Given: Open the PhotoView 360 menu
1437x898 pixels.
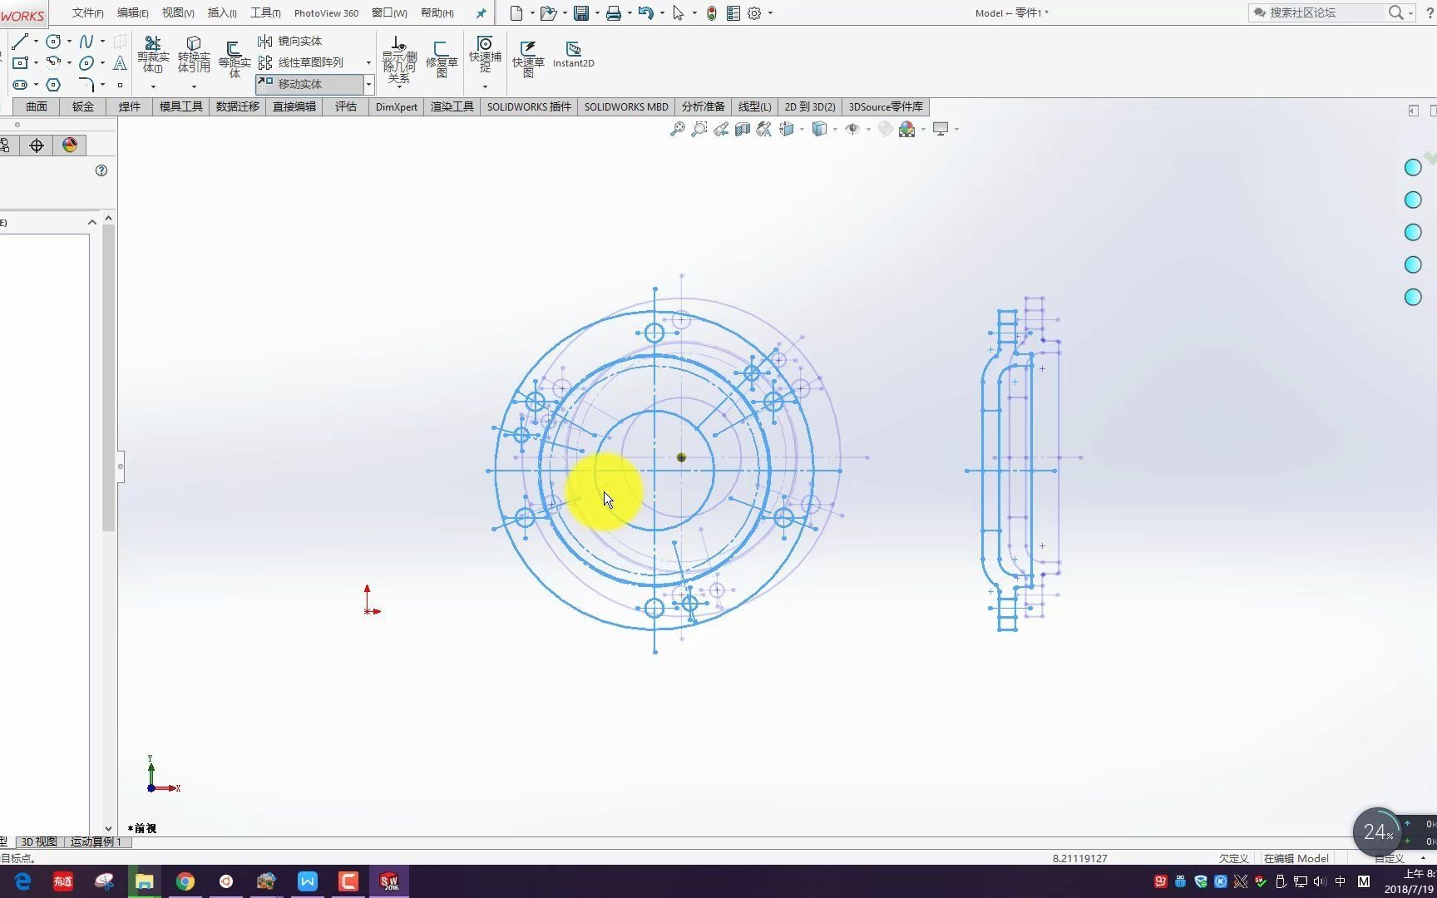Looking at the screenshot, I should tap(326, 13).
